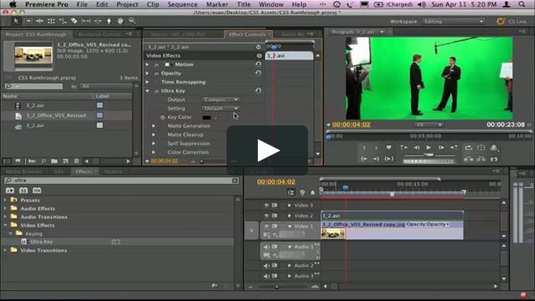Select the Hand tool
The height and width of the screenshot is (301, 535).
pos(120,20)
